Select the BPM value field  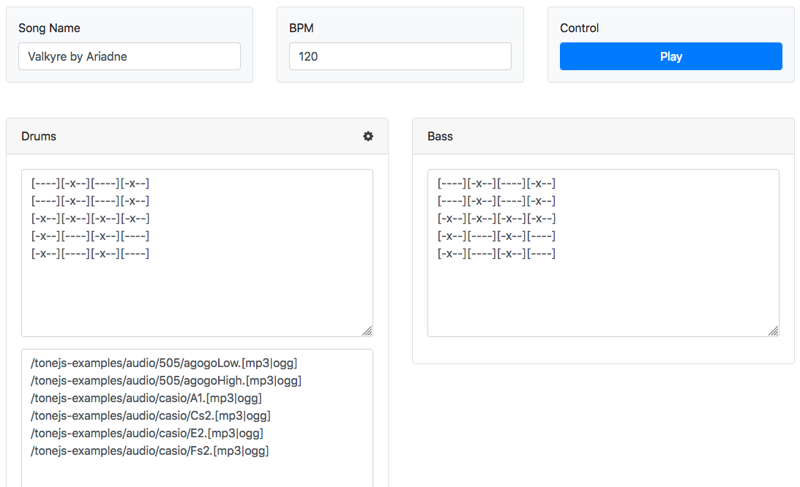coord(400,56)
